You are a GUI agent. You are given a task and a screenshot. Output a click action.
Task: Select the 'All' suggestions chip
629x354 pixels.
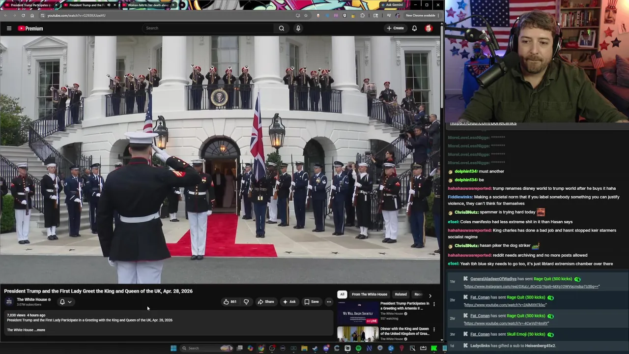tap(342, 295)
